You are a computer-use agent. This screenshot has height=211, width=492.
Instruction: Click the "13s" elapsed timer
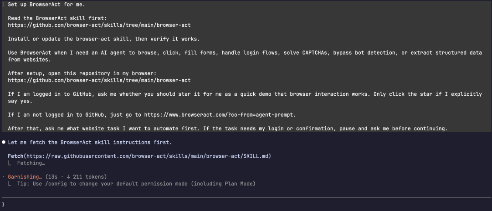tap(52, 176)
